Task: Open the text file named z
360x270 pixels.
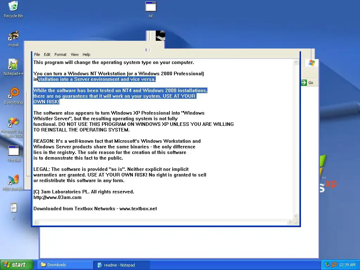Action: (14, 211)
